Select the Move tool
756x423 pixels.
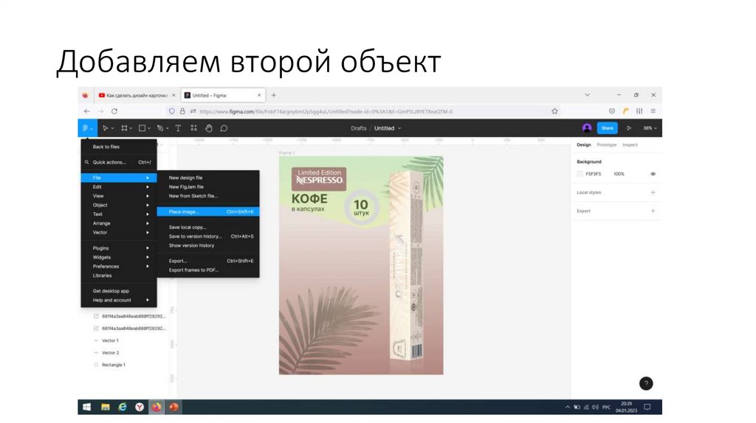[x=105, y=128]
